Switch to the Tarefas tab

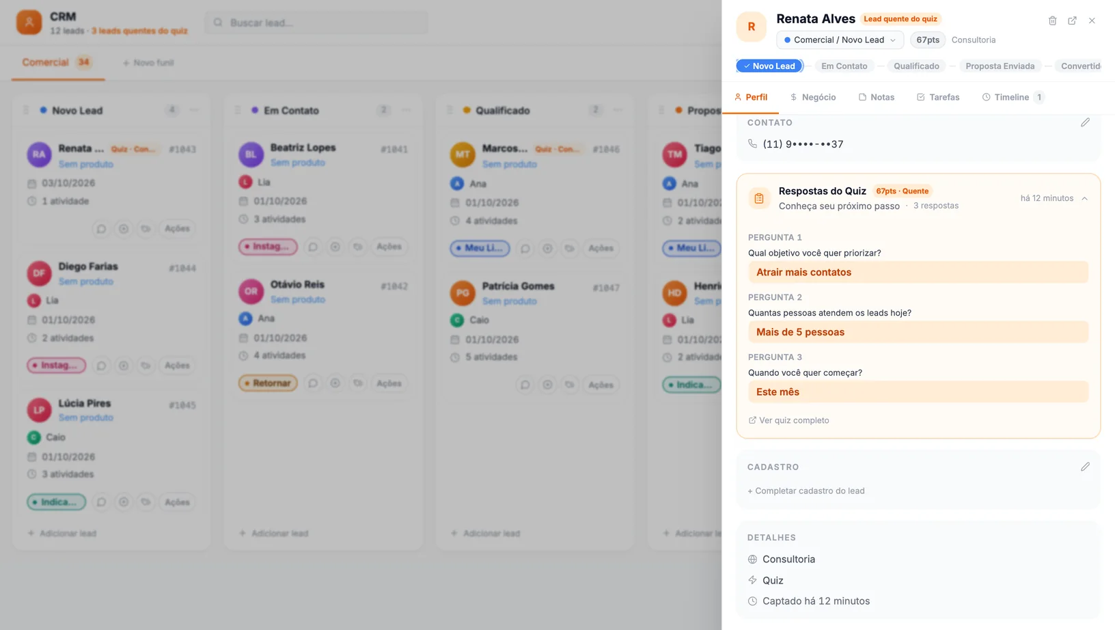coord(937,97)
